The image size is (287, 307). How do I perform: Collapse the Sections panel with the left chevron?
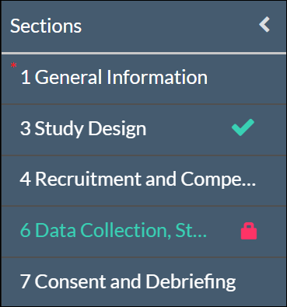point(264,25)
